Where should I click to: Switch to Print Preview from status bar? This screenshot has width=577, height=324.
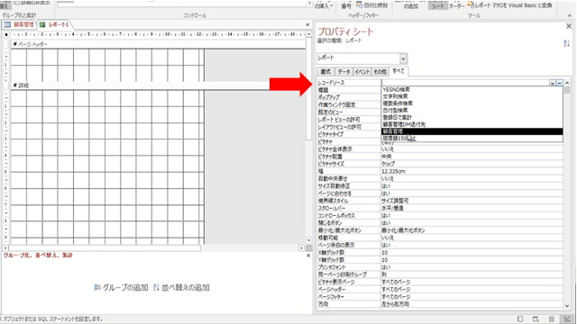536,319
